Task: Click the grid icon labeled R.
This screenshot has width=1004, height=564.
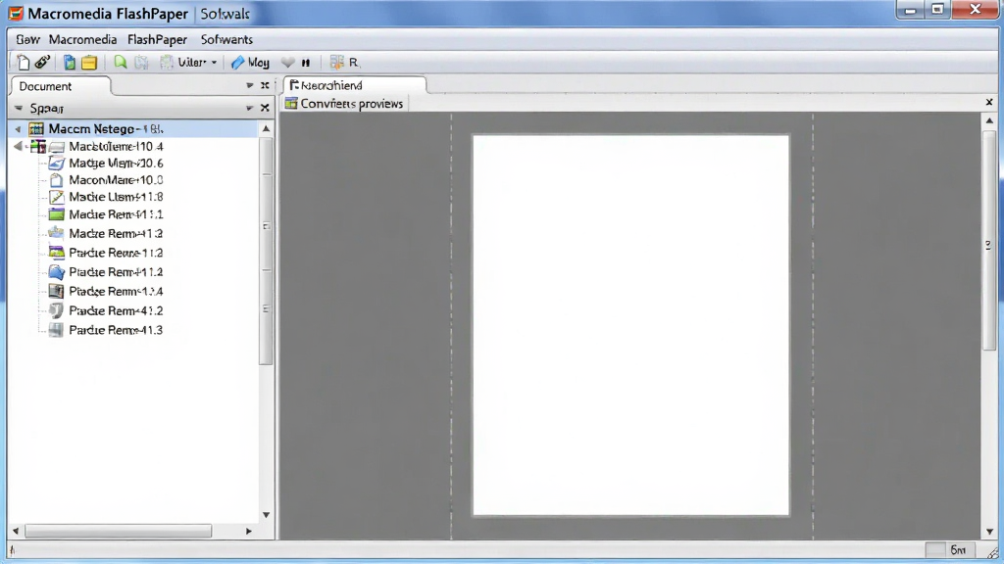Action: point(344,62)
